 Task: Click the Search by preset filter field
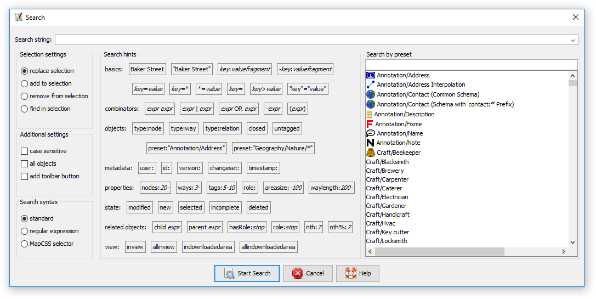point(472,65)
